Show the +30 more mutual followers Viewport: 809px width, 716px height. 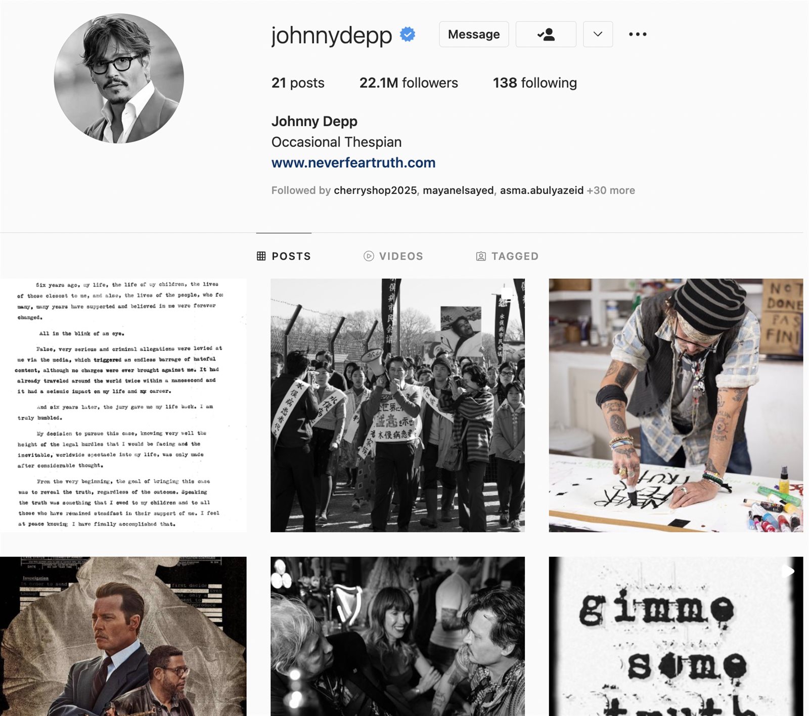[x=611, y=190]
